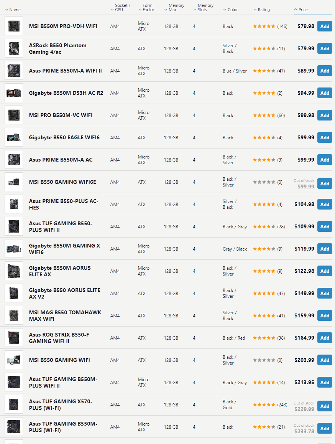Open Asus PRIME B550M-A WIFI II link
Viewport: 335px width, 444px height.
click(66, 71)
